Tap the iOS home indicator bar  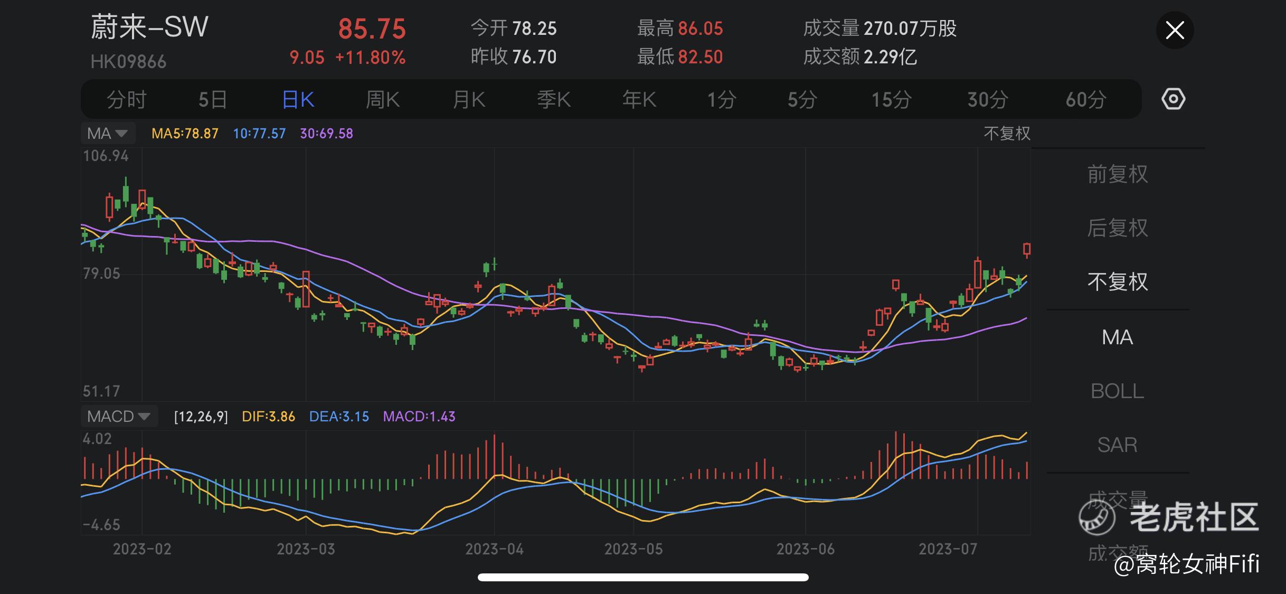[643, 577]
